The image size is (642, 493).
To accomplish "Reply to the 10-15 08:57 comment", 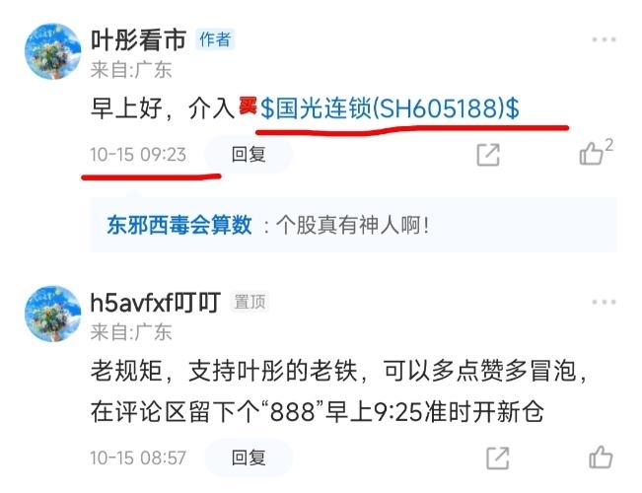I will pos(249,458).
